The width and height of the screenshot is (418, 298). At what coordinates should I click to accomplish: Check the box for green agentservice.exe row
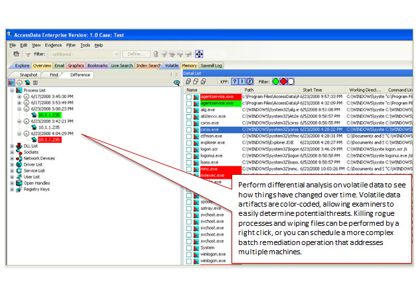coord(189,103)
